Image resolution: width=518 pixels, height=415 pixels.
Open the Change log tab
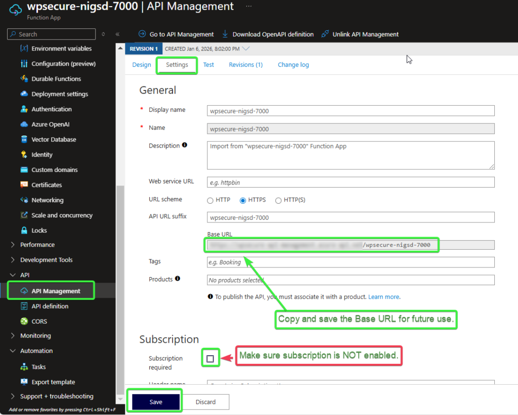pyautogui.click(x=293, y=65)
